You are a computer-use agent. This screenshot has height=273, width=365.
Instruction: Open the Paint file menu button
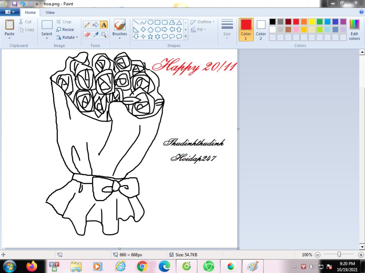point(10,12)
